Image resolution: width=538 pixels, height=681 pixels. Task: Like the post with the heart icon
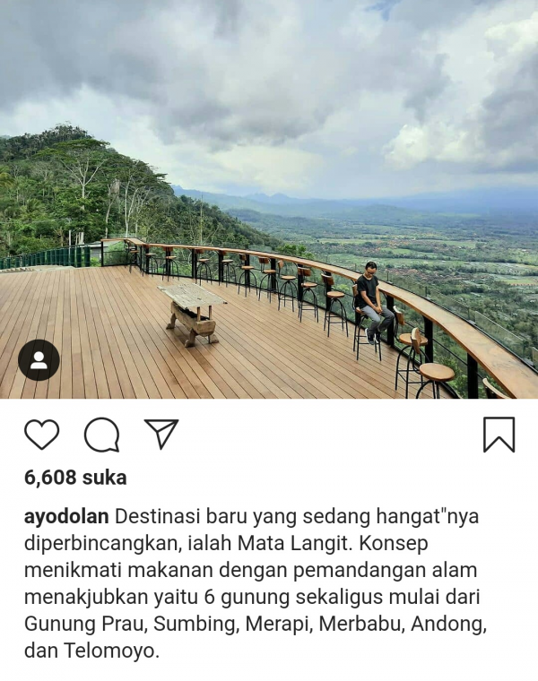tap(42, 435)
